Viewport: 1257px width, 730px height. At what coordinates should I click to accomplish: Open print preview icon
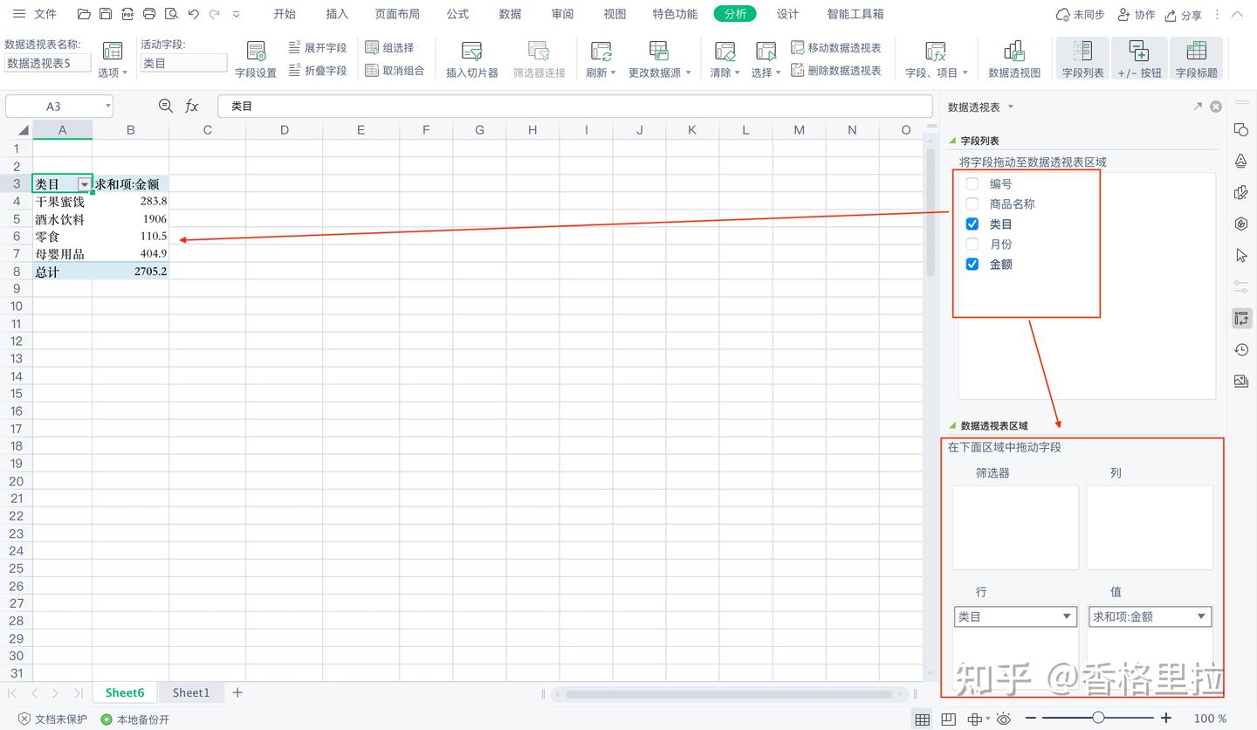tap(171, 14)
